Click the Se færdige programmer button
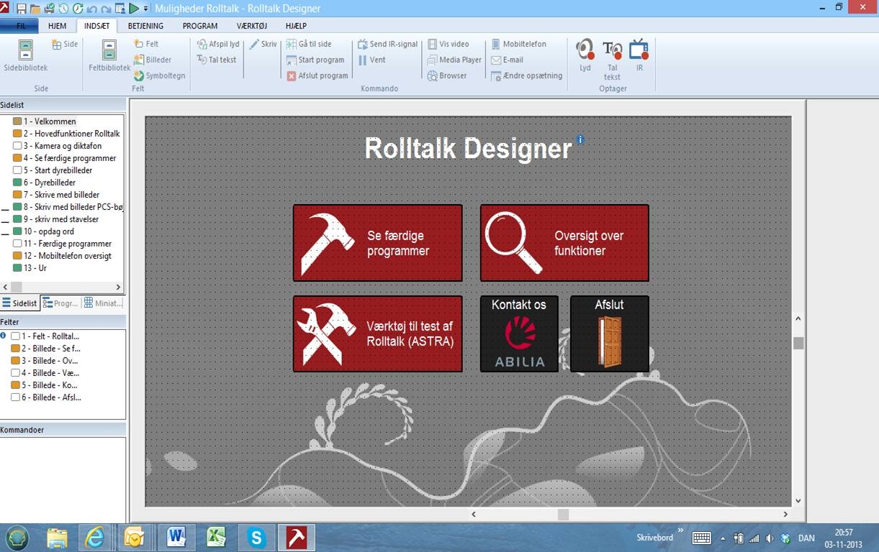This screenshot has width=879, height=552. 377,243
